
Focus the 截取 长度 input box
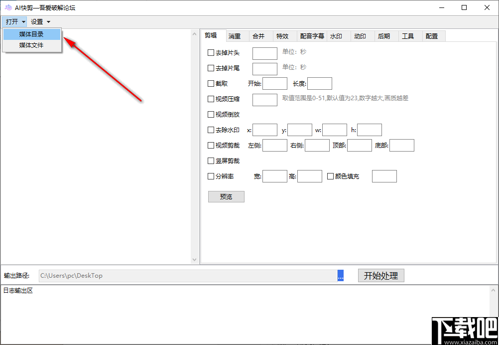[x=320, y=83]
